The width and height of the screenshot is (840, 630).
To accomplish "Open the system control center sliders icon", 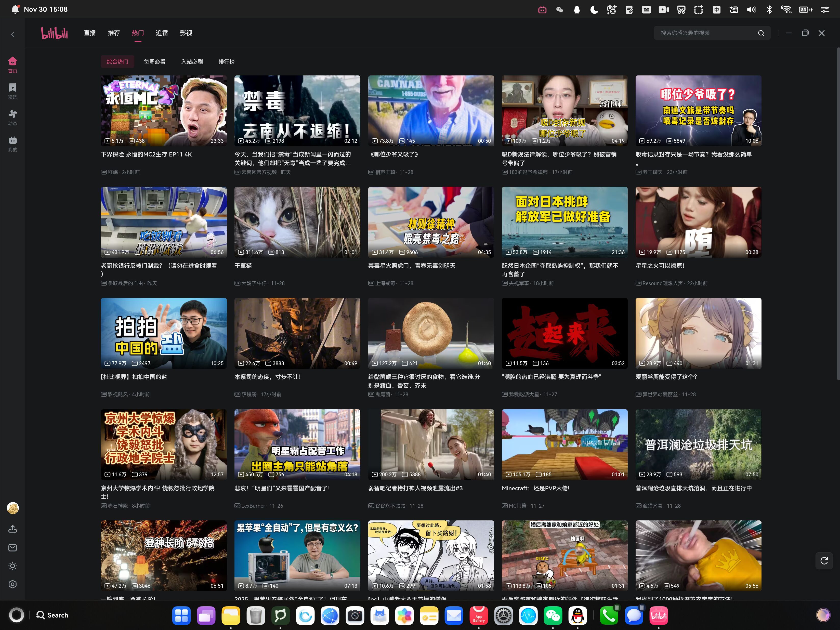I will click(x=825, y=9).
